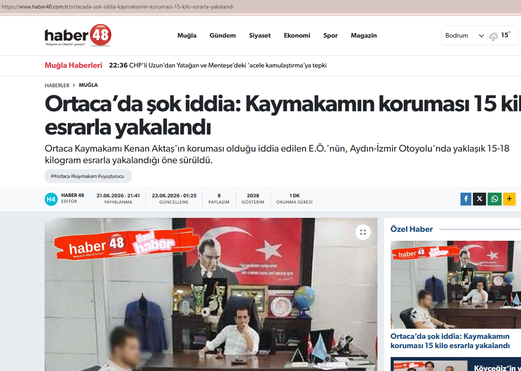
Task: Click the 2038 GÖSTERİM view count
Action: pyautogui.click(x=253, y=198)
